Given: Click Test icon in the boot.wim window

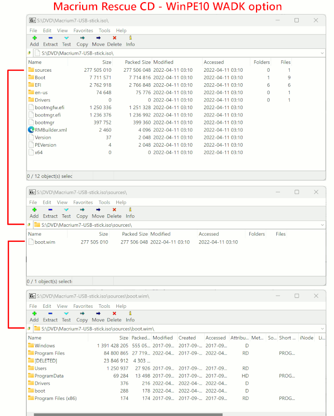Looking at the screenshot, I should click(66, 314).
